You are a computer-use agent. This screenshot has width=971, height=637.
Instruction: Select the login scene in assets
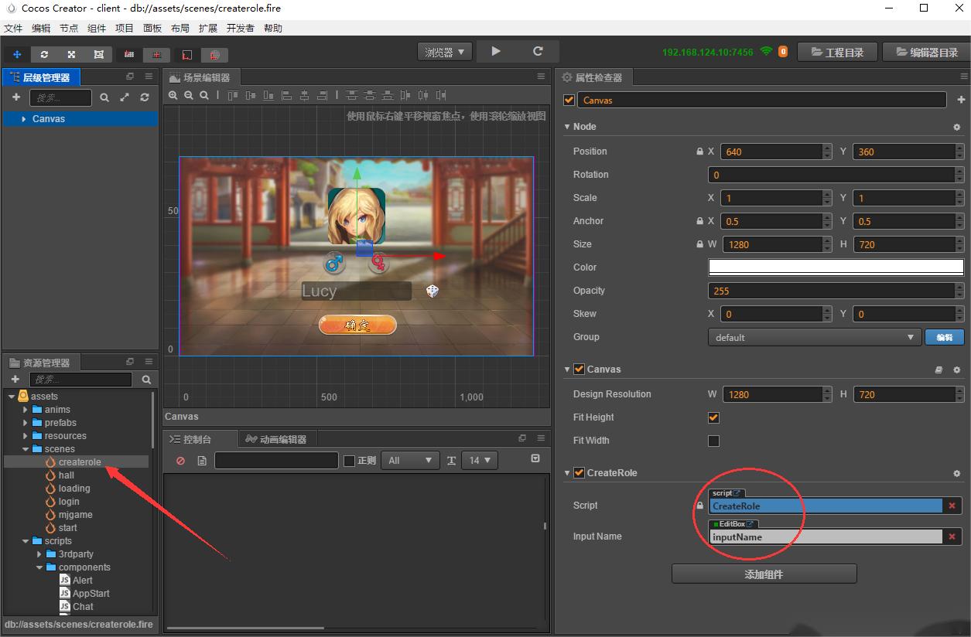coord(68,502)
